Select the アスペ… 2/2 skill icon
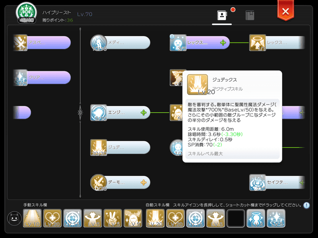This screenshot has width=318, height=238. click(20, 42)
